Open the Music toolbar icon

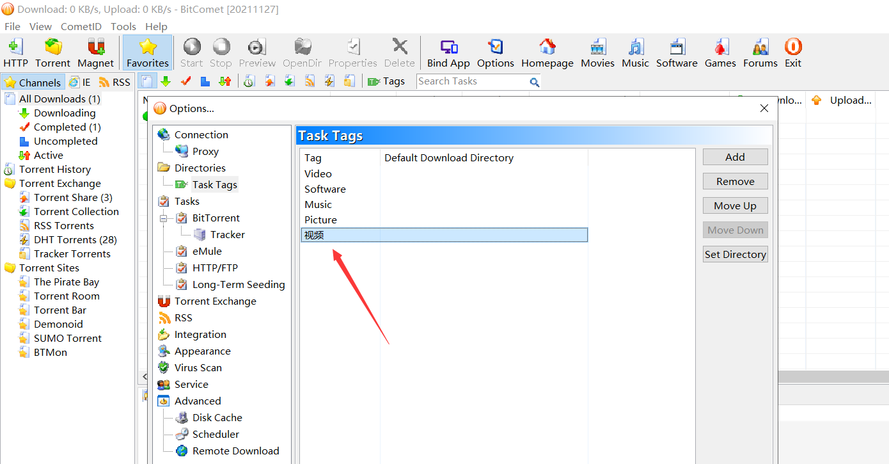click(x=635, y=52)
